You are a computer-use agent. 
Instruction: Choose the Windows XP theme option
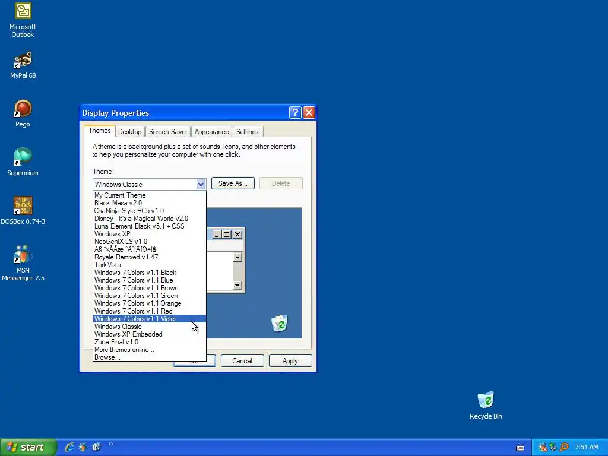coord(150,234)
